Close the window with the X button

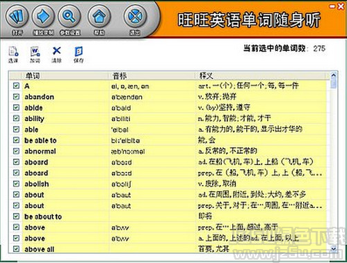pos(341,6)
